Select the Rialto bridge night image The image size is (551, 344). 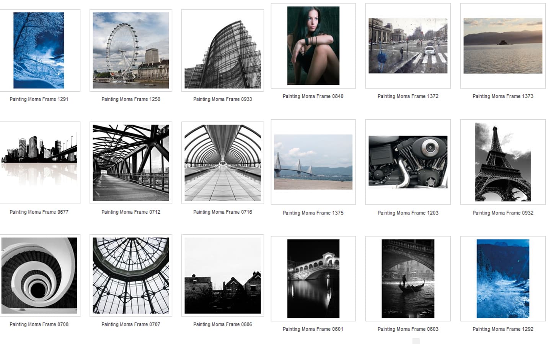point(313,278)
